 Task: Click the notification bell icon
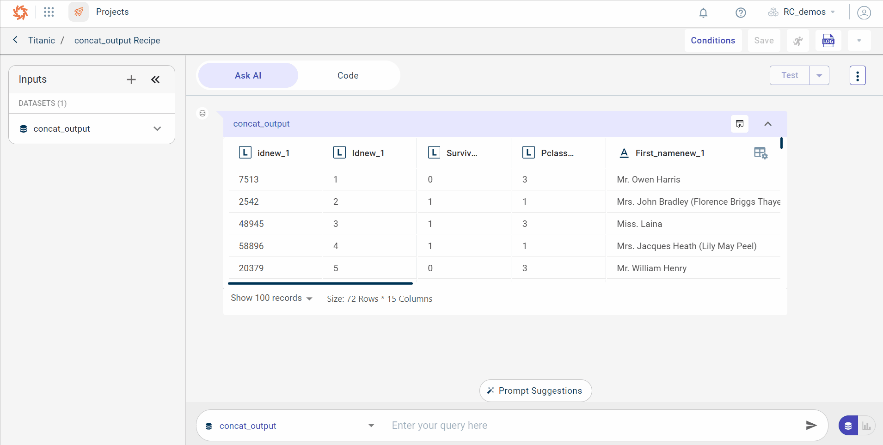click(x=703, y=12)
